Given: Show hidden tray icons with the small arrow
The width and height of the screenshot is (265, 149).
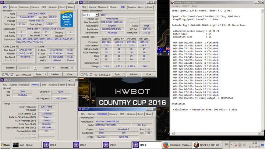Looking at the screenshot, I should pyautogui.click(x=231, y=145).
